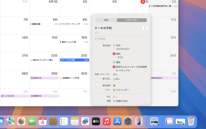This screenshot has width=206, height=129.
Task: Select the 図書館カード作成 reminder
Action: tap(71, 78)
